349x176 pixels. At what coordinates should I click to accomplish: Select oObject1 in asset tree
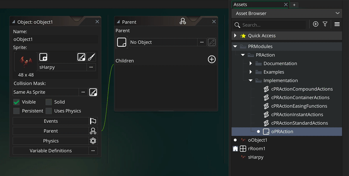pyautogui.click(x=258, y=140)
